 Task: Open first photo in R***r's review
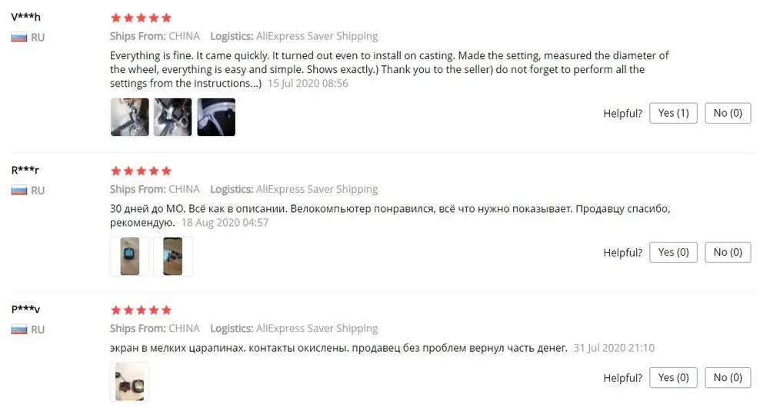pos(130,256)
